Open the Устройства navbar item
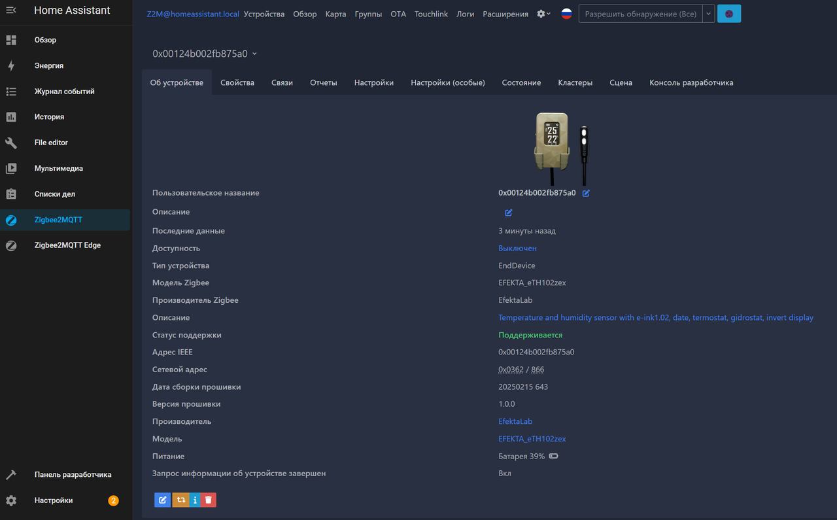This screenshot has width=837, height=520. tap(264, 14)
